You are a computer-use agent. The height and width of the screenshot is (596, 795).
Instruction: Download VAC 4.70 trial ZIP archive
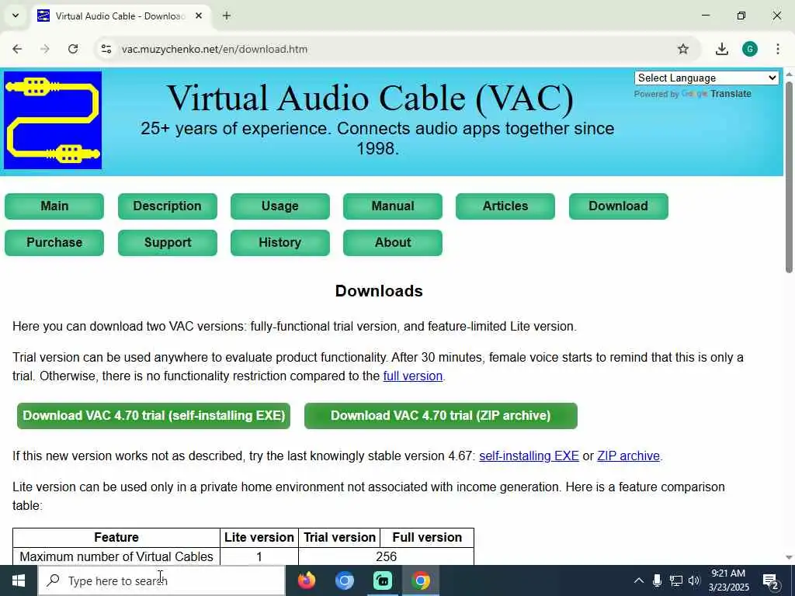tap(441, 416)
